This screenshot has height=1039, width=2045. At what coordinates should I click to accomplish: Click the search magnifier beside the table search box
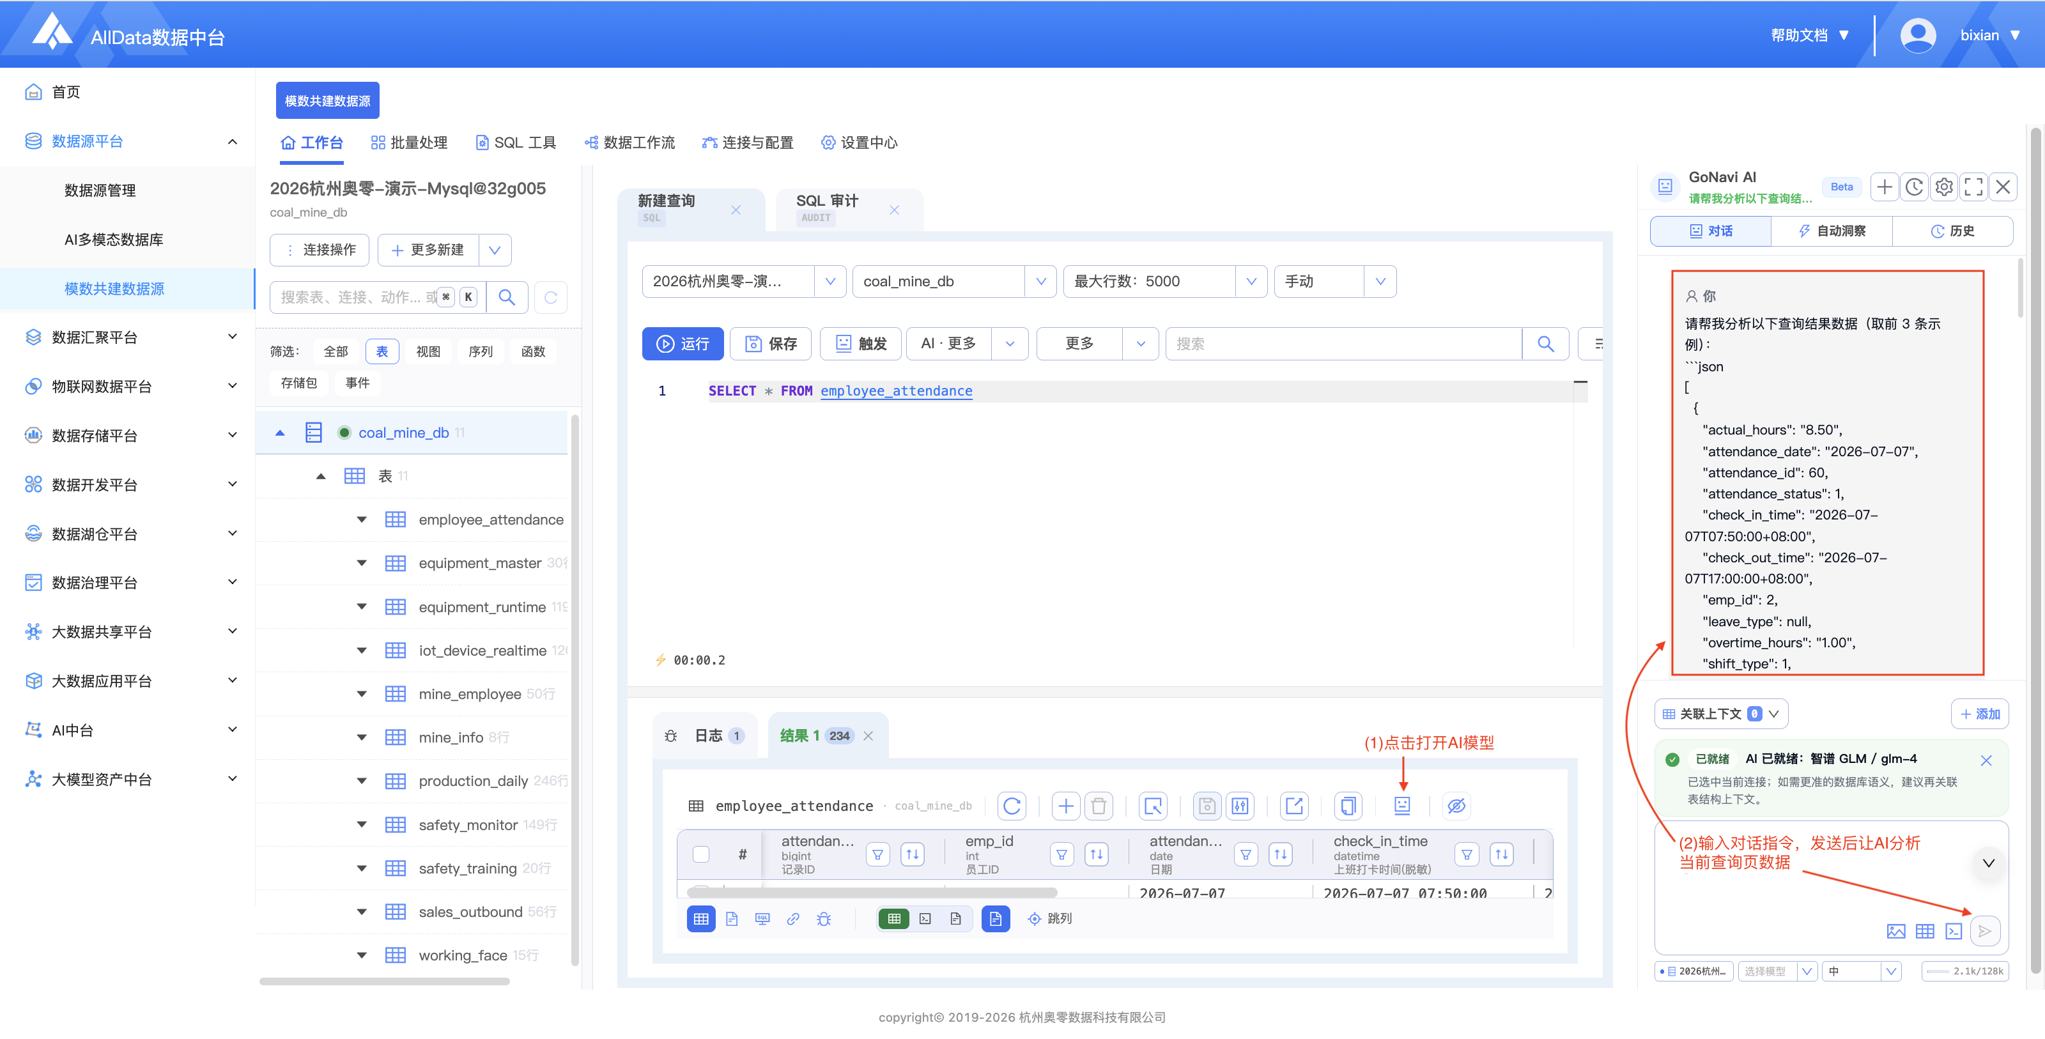[x=507, y=298]
